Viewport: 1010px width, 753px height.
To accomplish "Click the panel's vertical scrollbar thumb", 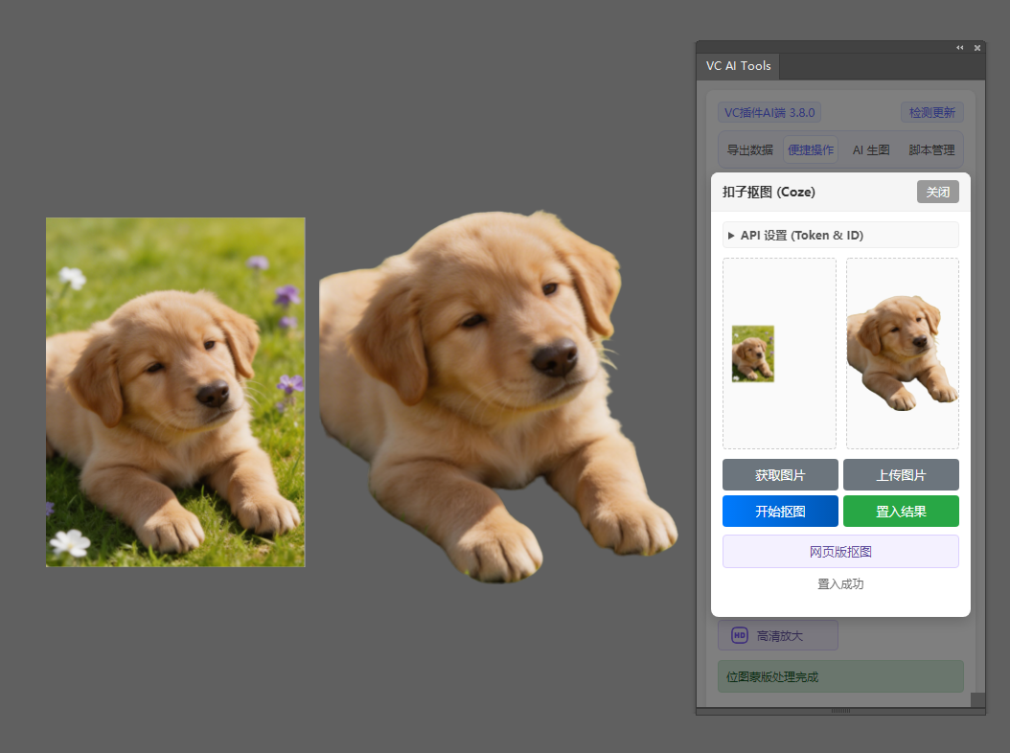I will [977, 699].
